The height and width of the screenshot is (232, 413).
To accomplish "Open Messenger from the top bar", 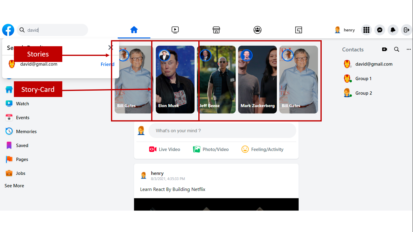I will pos(380,30).
